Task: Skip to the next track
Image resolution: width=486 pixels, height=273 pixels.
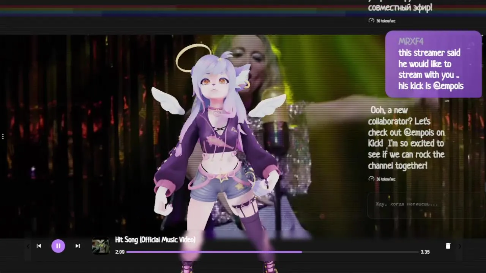Action: pyautogui.click(x=77, y=246)
